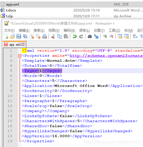The image size is (143, 147).
Task: Open the 文件(F) menu
Action: 10,30
